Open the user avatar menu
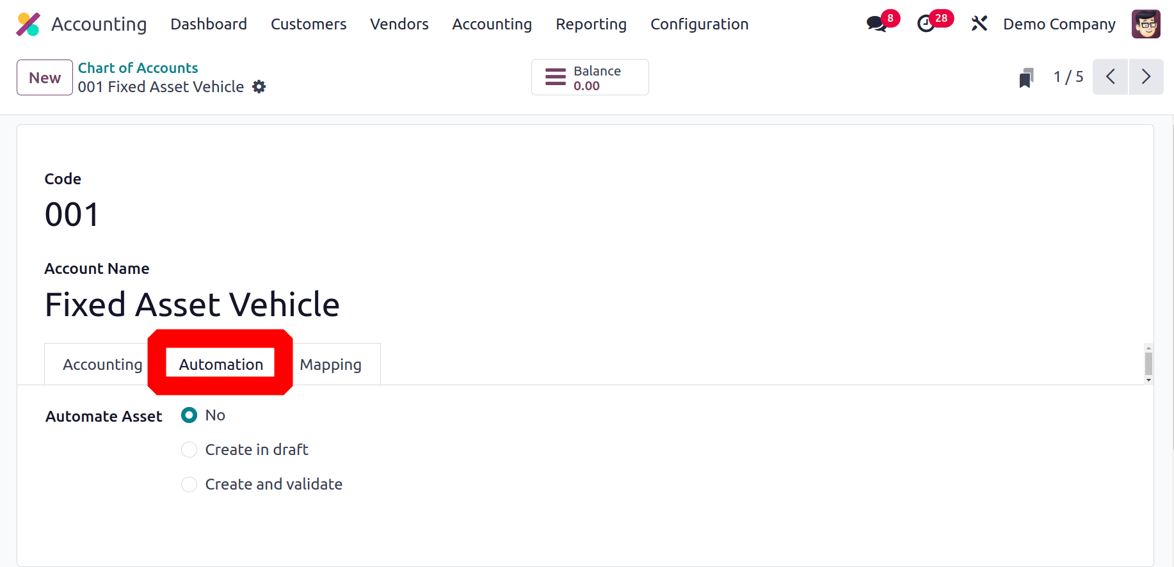This screenshot has width=1174, height=567. click(x=1146, y=24)
